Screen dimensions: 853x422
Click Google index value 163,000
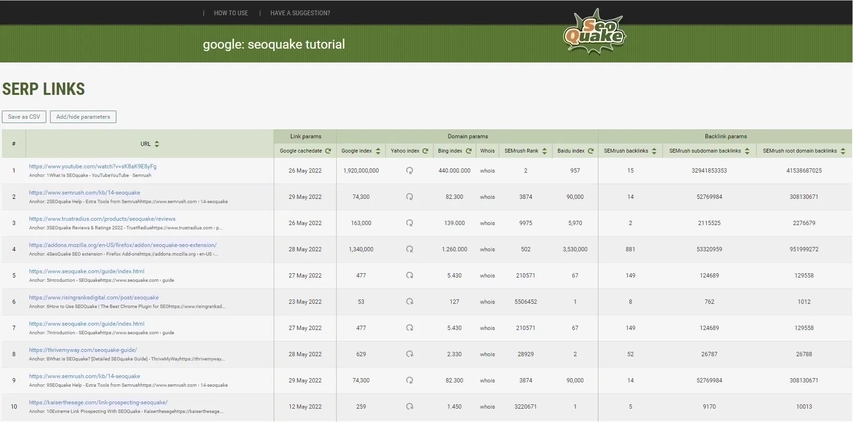pyautogui.click(x=361, y=223)
